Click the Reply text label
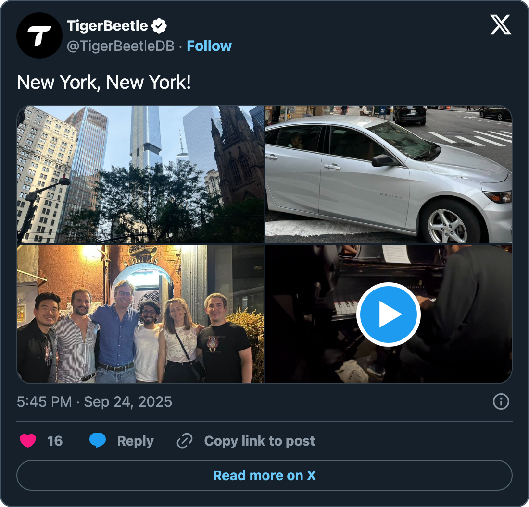 click(x=135, y=441)
